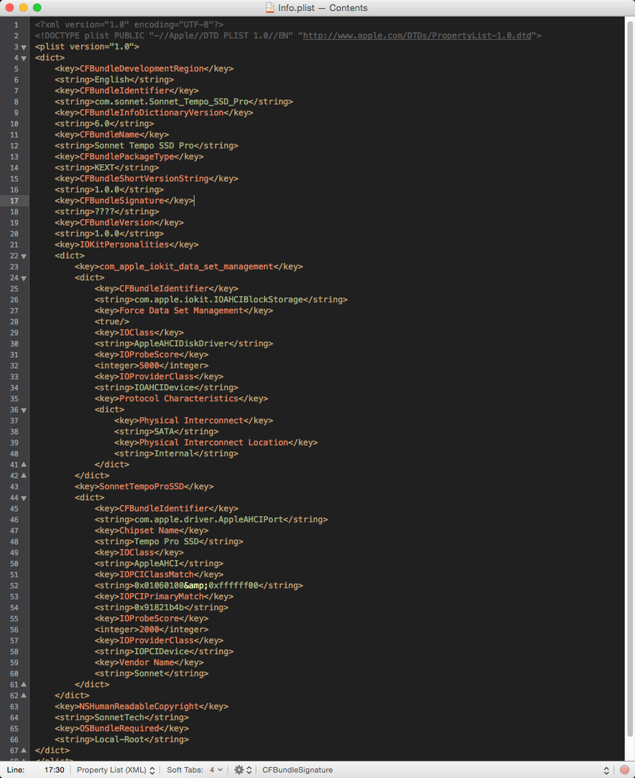Click the CFBundlePackageType key
Image resolution: width=635 pixels, height=778 pixels.
(126, 156)
